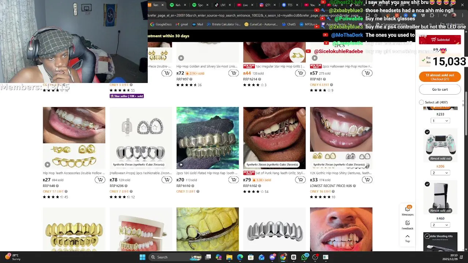468x263 pixels.
Task: Open the gmail bookmark
Action: pos(182,24)
